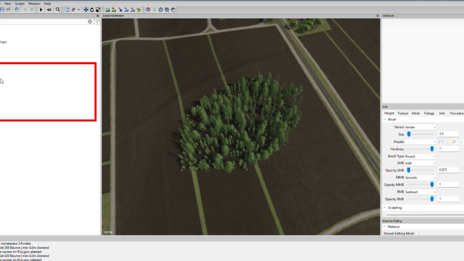
Task: Delete the selected preset with the red X
Action: tap(454, 142)
